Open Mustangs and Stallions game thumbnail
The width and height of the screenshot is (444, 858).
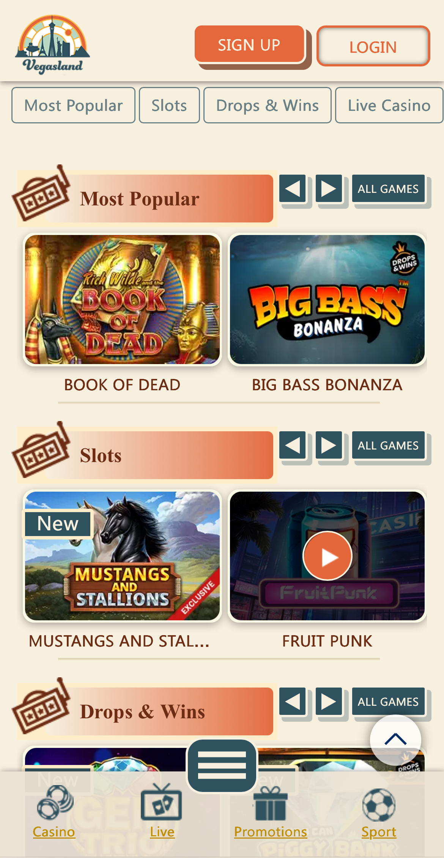pyautogui.click(x=122, y=556)
